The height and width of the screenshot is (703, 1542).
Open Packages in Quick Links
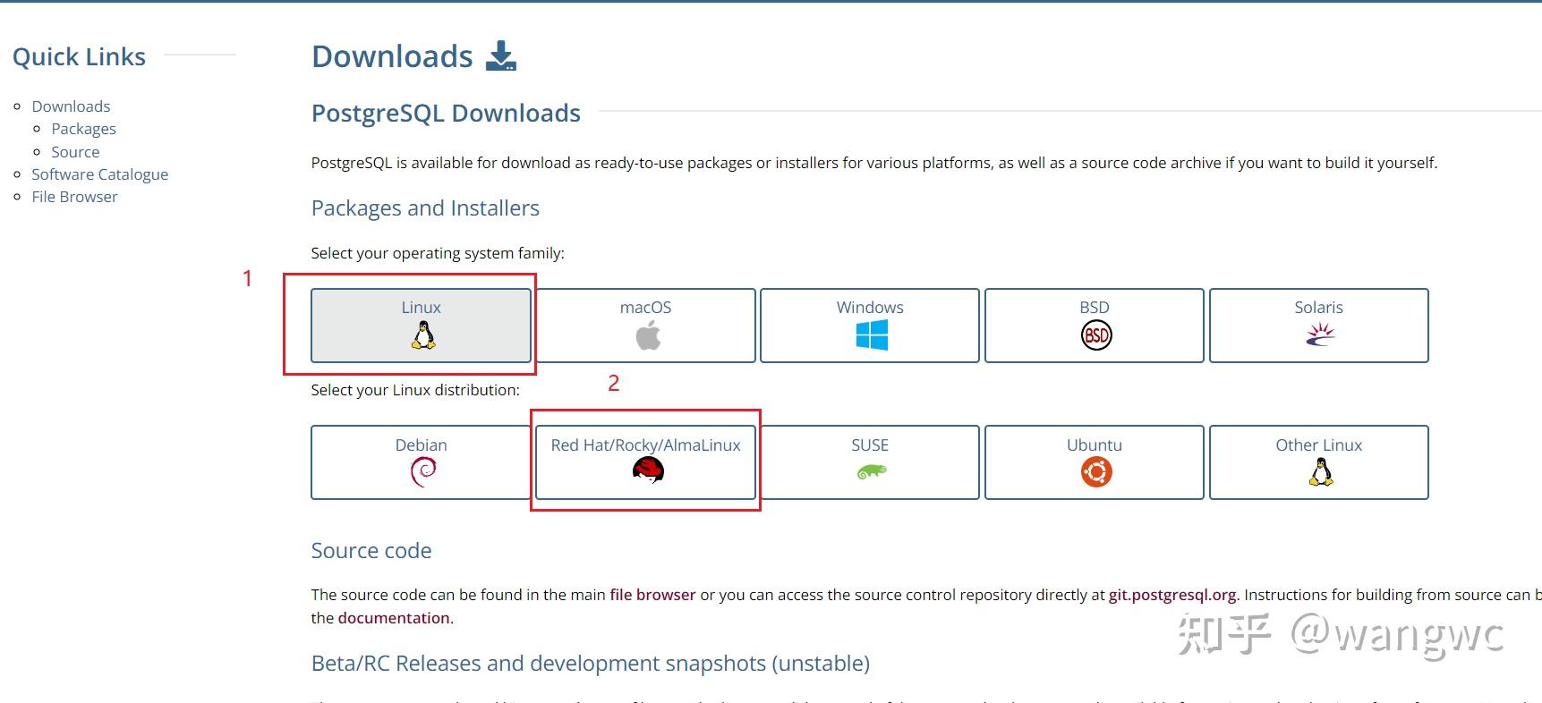coord(83,129)
